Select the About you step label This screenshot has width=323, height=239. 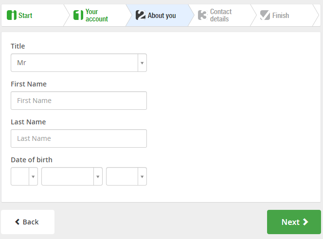[x=161, y=16]
